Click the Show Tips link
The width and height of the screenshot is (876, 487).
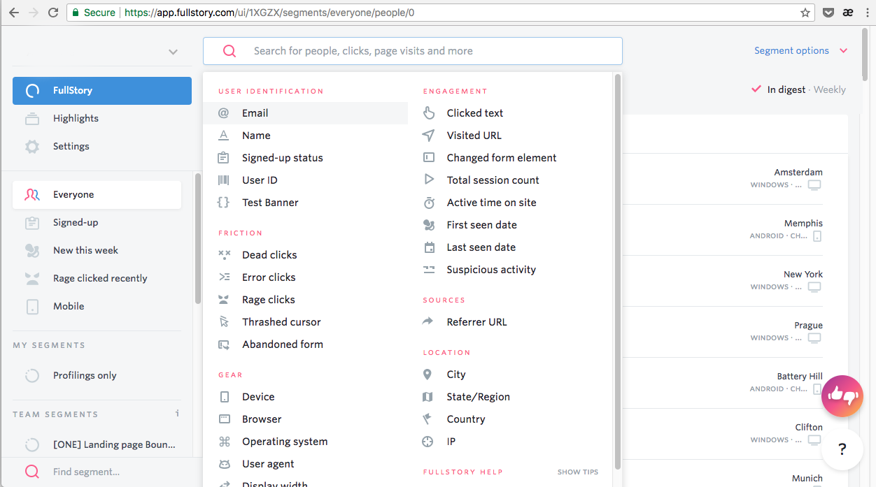click(577, 472)
